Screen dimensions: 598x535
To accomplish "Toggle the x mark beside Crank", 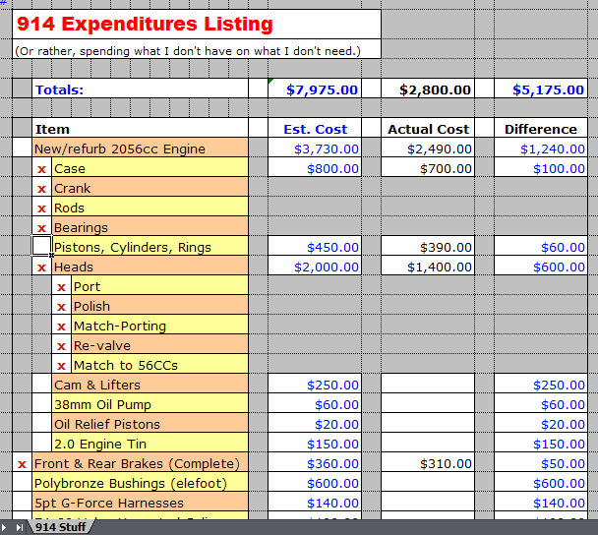I will [42, 189].
